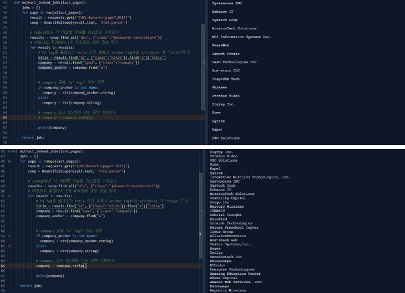The height and width of the screenshot is (293, 405).
Task: Click 'Brickred' in the output
Action: (x=218, y=219)
